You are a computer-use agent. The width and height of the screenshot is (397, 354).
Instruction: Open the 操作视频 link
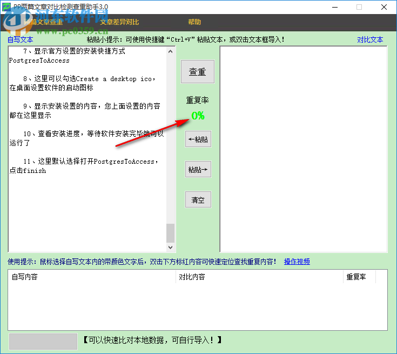pyautogui.click(x=297, y=262)
